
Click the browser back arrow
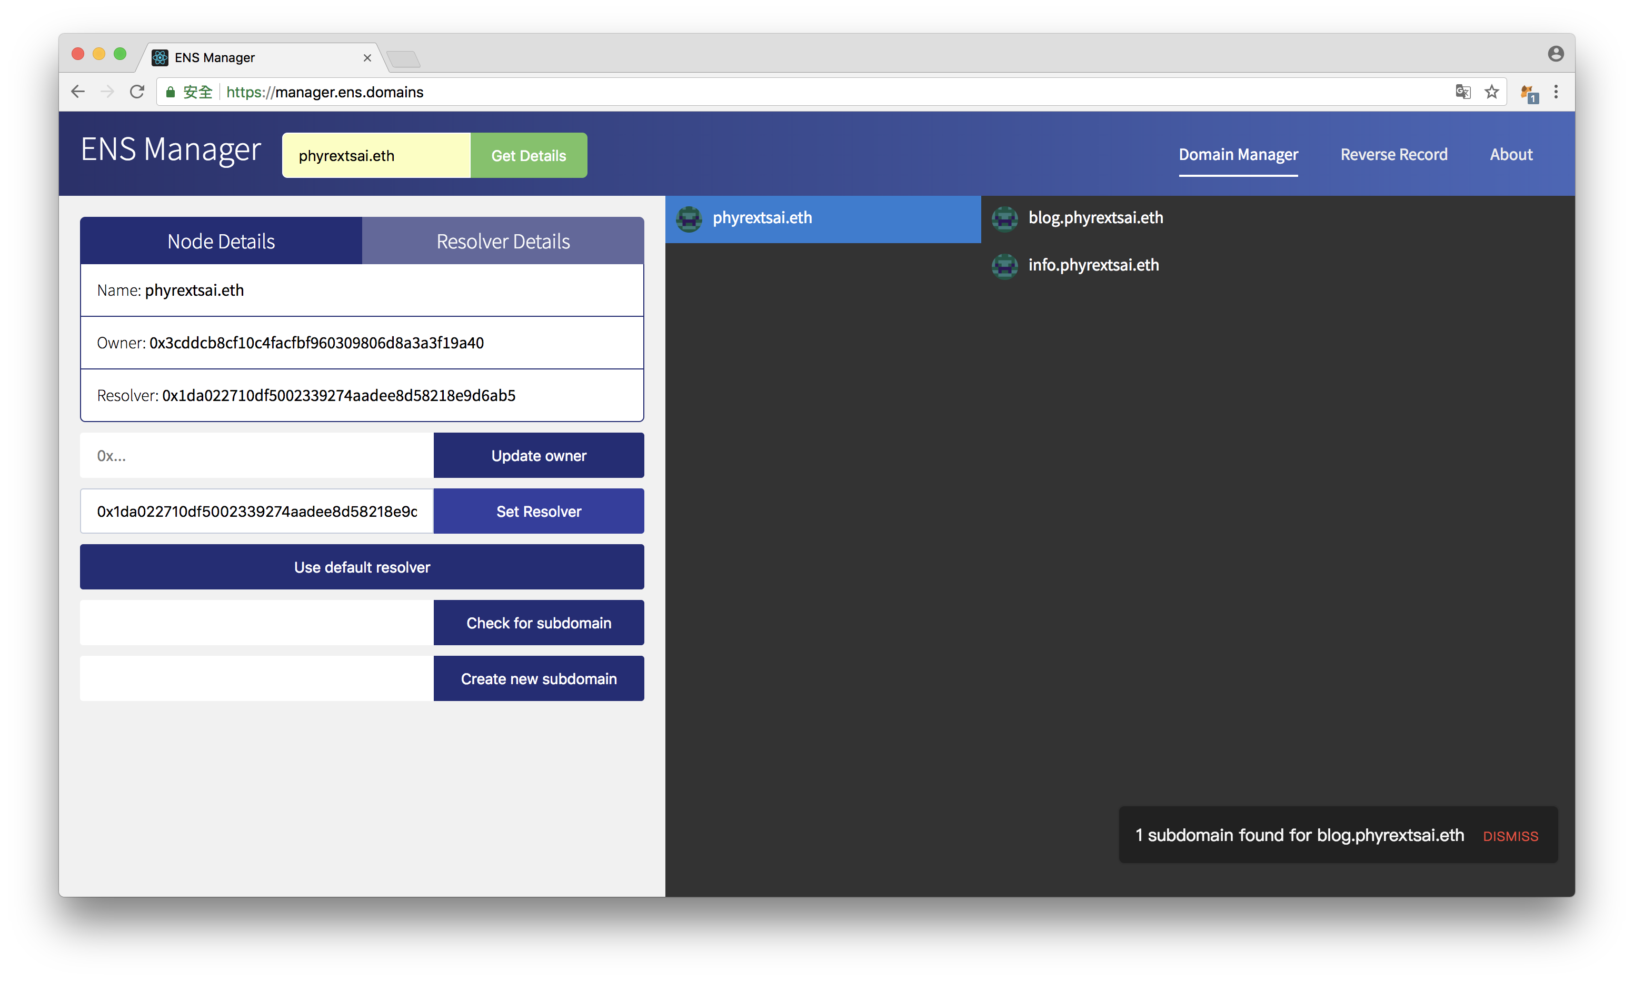(x=78, y=92)
